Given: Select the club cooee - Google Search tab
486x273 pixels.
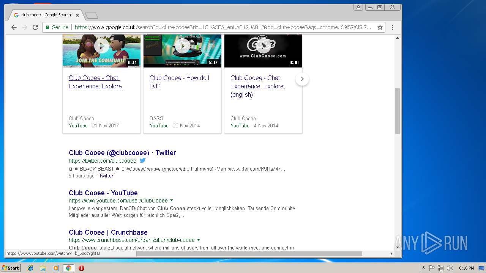Looking at the screenshot, I should click(x=46, y=15).
